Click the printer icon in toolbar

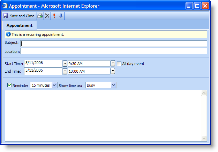40,16
